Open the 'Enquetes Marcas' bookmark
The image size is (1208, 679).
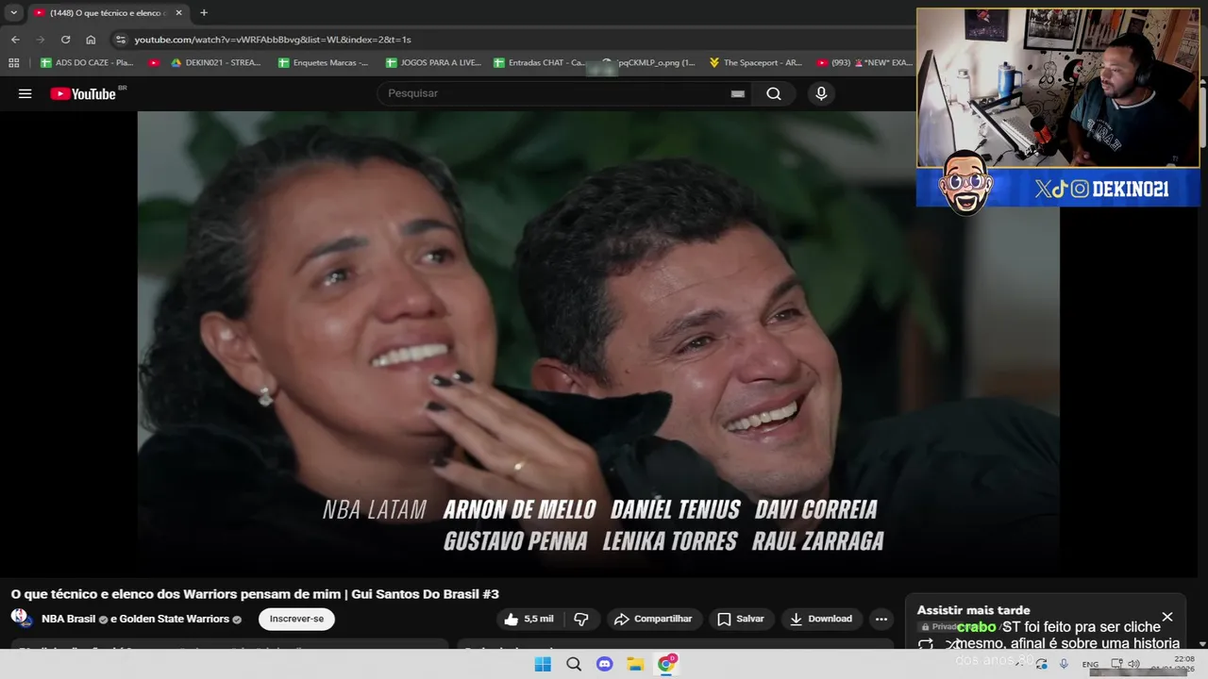tap(324, 63)
